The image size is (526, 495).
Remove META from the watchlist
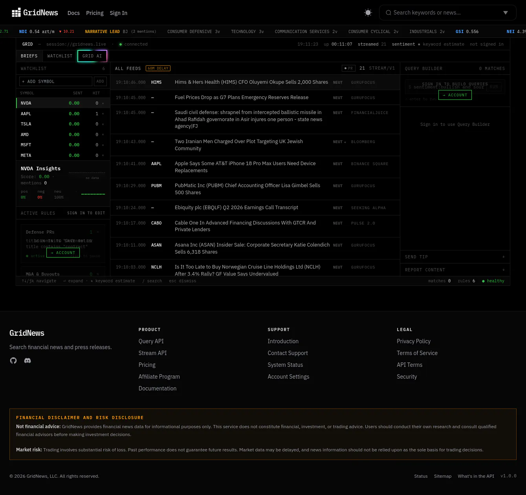[x=103, y=155]
